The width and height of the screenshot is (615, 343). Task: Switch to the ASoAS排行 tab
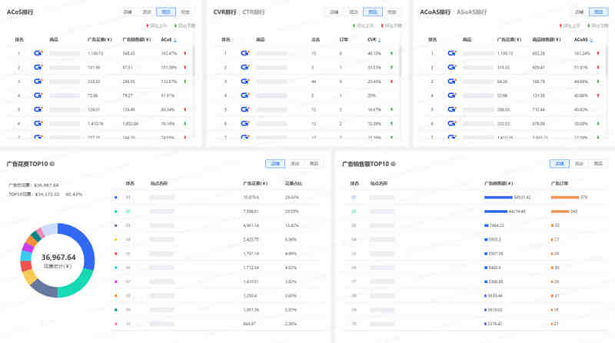472,12
